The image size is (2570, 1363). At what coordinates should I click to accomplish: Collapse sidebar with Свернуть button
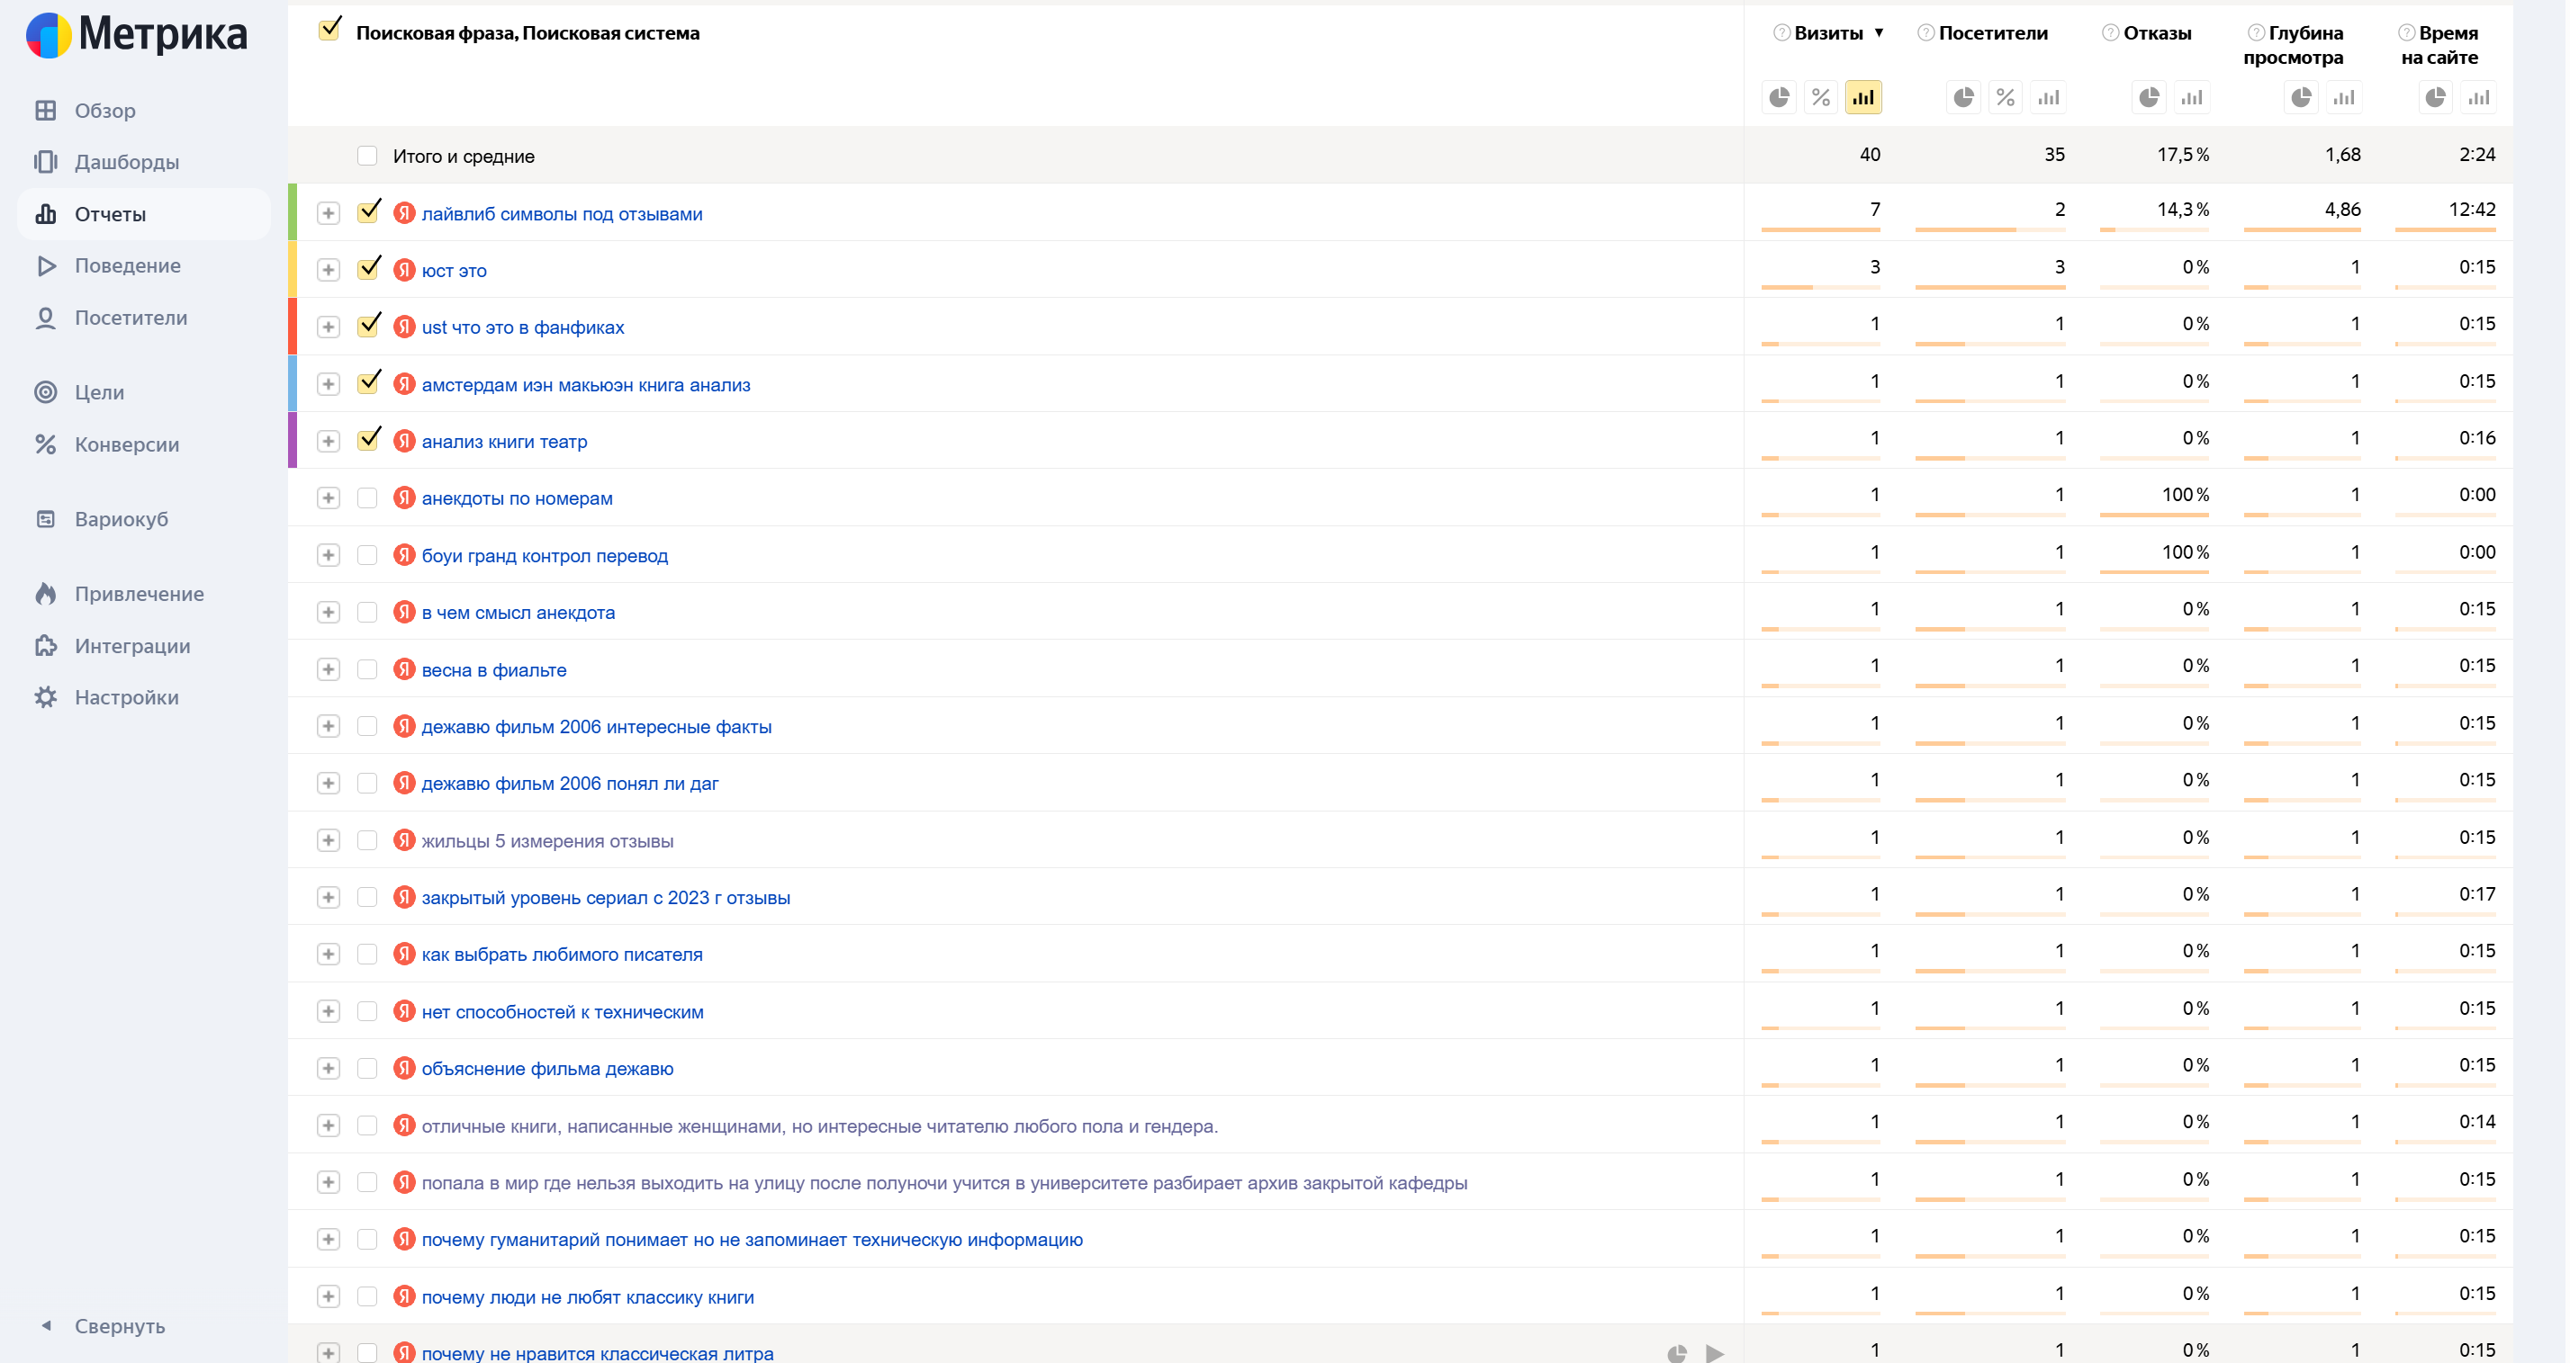118,1325
